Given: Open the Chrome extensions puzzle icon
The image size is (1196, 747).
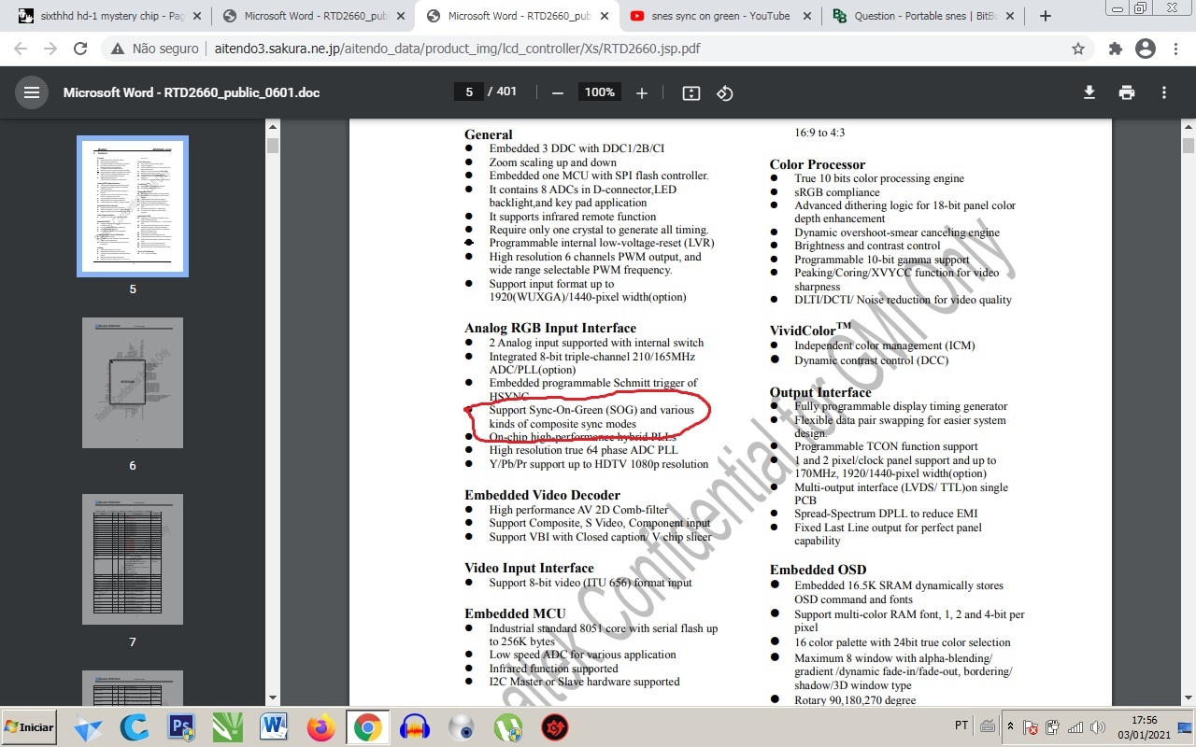Looking at the screenshot, I should pyautogui.click(x=1115, y=49).
